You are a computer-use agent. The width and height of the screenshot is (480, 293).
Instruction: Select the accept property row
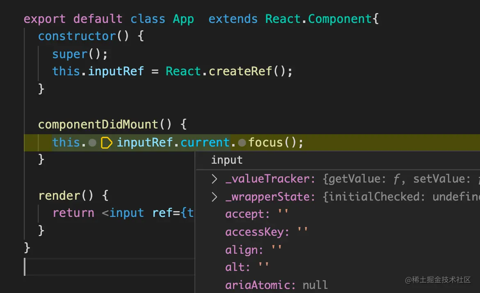(x=337, y=214)
